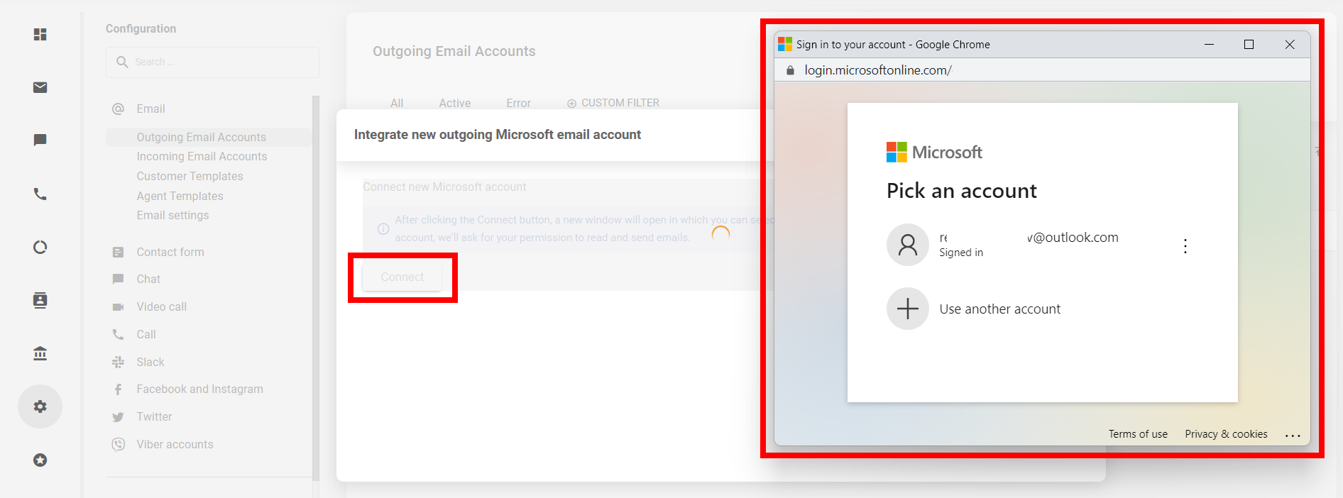Click the Connect button

pos(402,277)
